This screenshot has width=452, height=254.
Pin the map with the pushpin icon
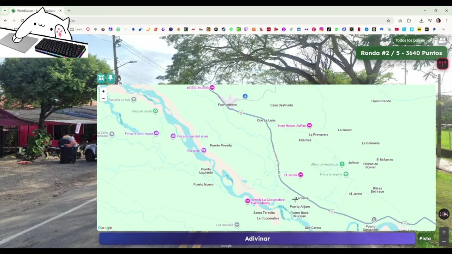(111, 78)
